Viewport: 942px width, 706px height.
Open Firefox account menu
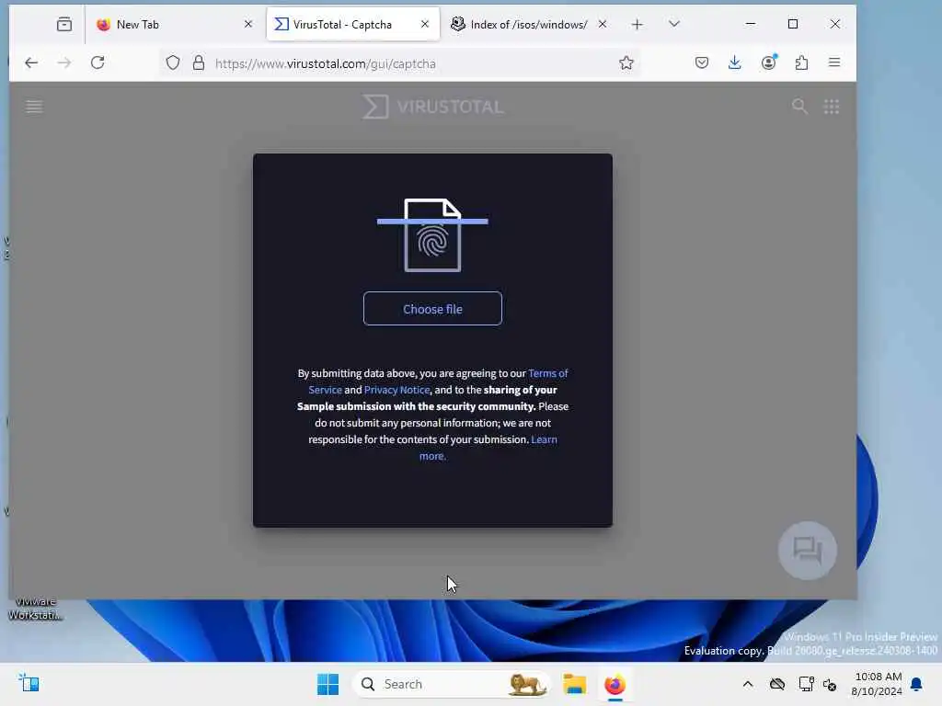768,63
